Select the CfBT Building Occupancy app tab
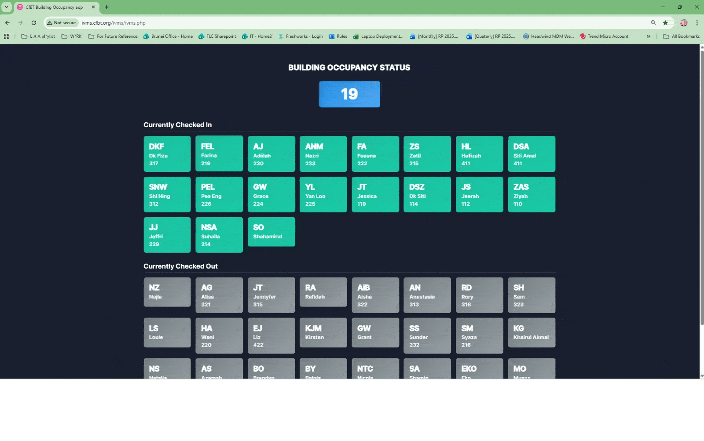Viewport: 704px width, 441px height. [54, 7]
